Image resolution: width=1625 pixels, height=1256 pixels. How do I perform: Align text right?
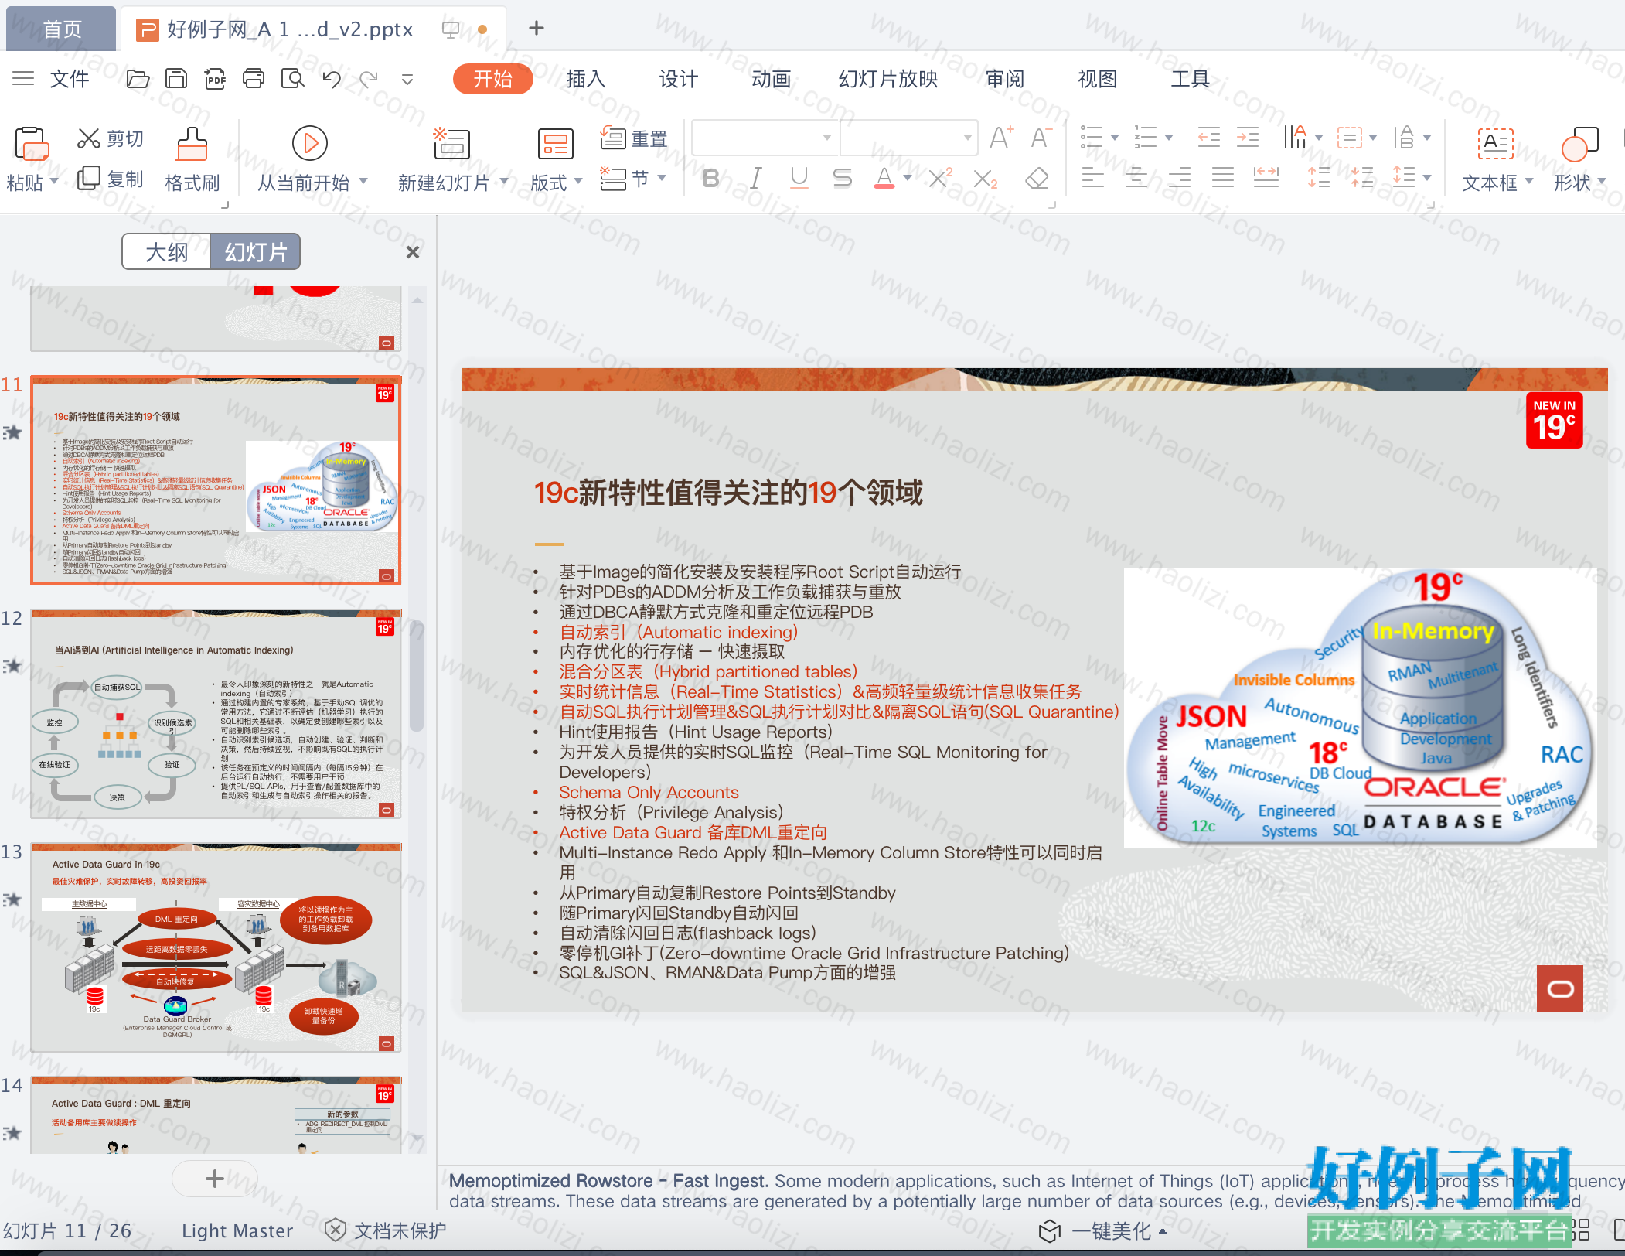click(1179, 179)
